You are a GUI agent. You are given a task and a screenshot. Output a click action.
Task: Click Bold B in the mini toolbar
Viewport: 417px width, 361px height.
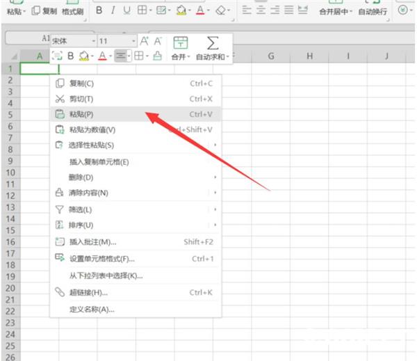[70, 56]
